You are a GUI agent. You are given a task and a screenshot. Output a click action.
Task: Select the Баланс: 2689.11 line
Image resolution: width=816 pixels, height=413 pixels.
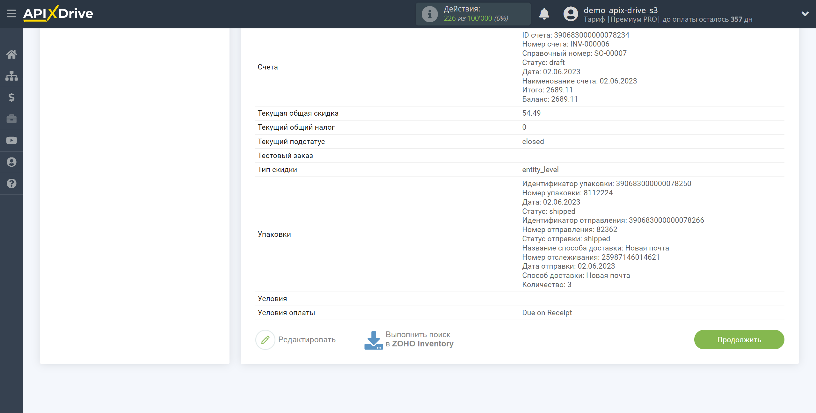pyautogui.click(x=550, y=99)
